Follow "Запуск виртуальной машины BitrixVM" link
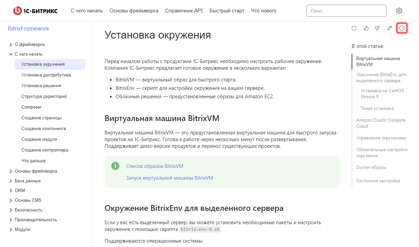The height and width of the screenshot is (247, 419). 169,178
